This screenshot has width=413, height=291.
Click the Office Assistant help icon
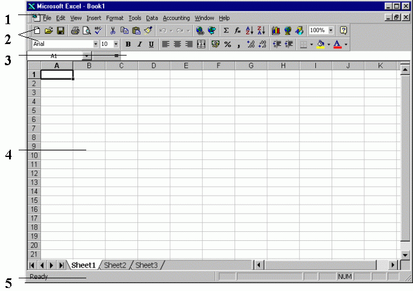coord(343,31)
